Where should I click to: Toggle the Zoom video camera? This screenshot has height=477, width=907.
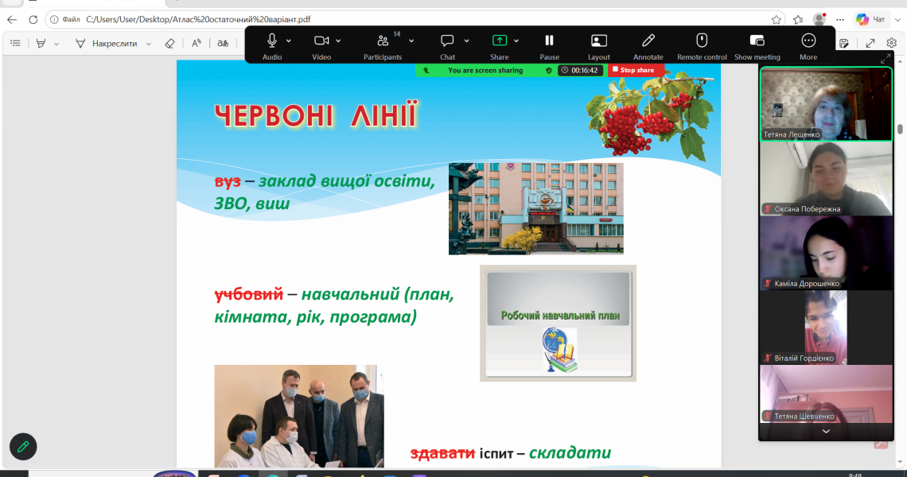(321, 46)
